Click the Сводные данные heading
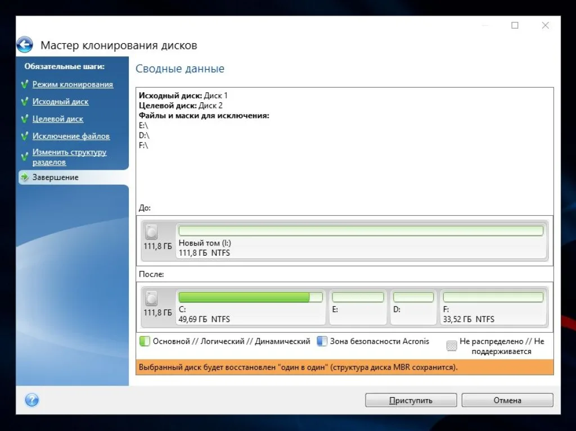The height and width of the screenshot is (431, 576). [180, 69]
